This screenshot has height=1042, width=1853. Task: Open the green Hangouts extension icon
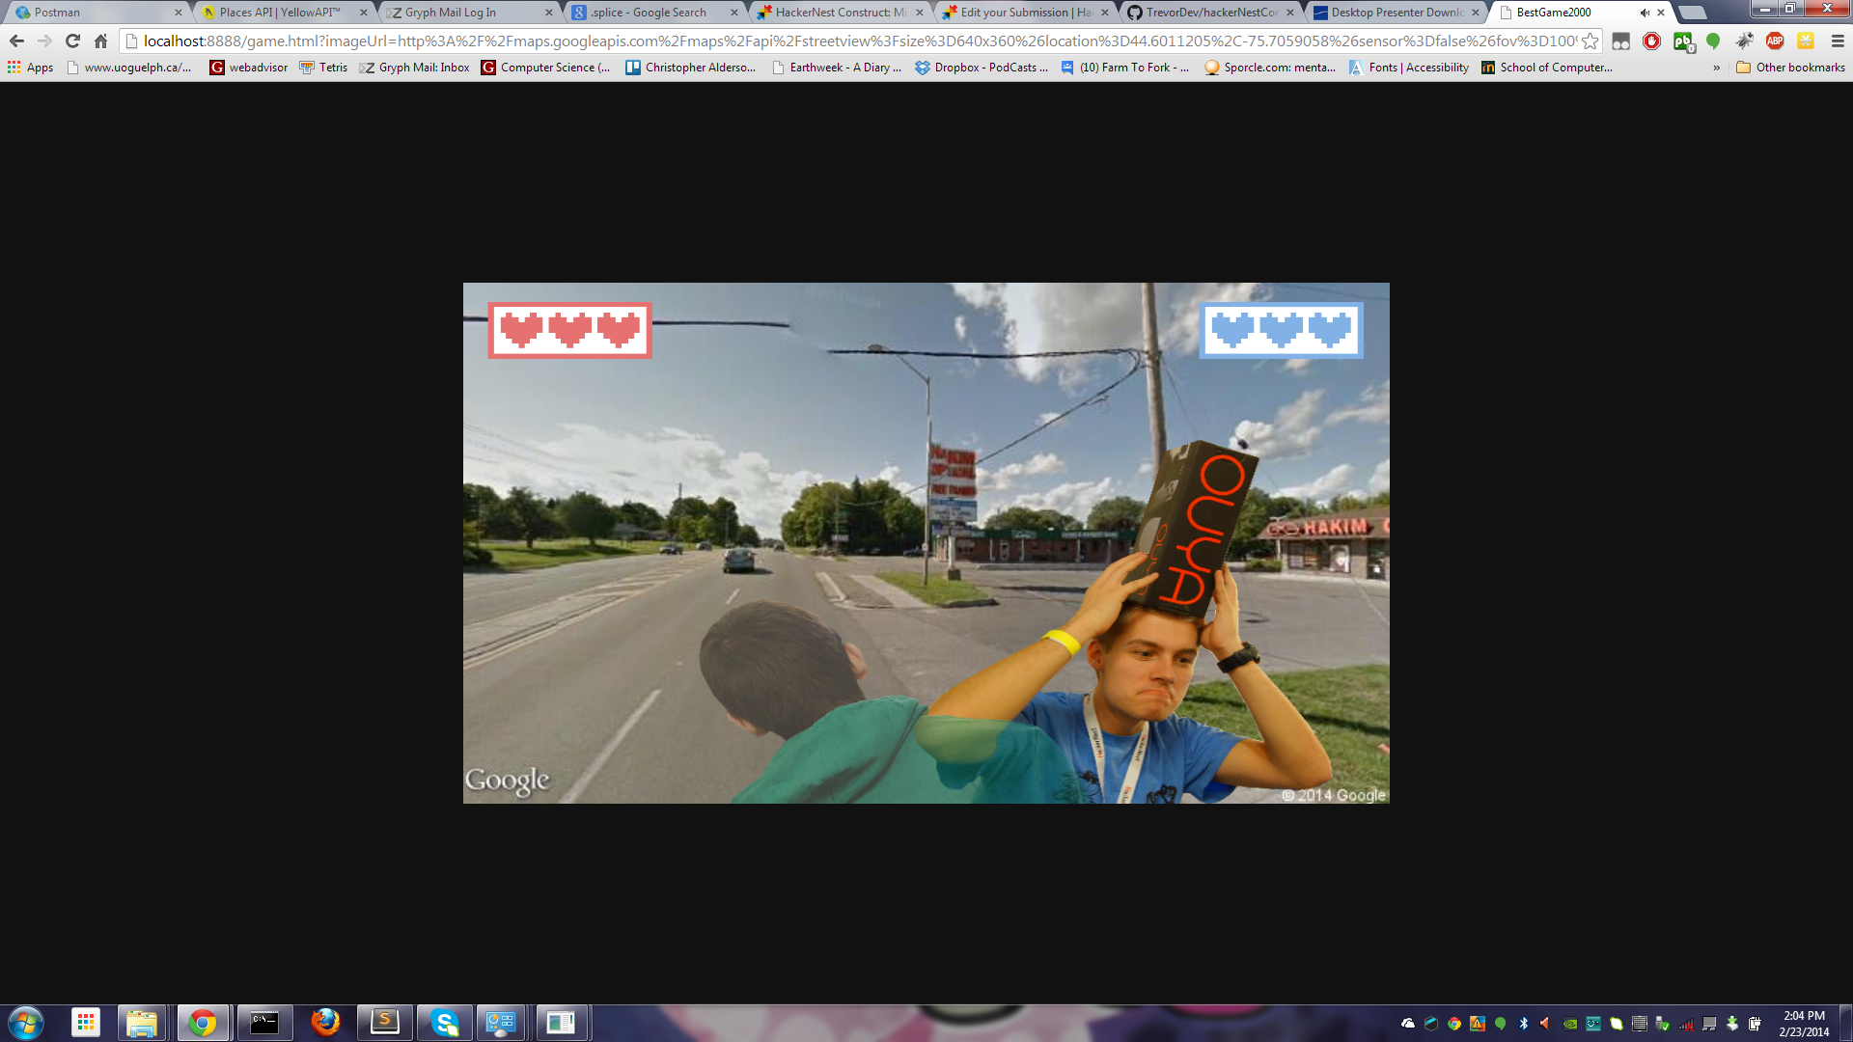coord(1713,41)
